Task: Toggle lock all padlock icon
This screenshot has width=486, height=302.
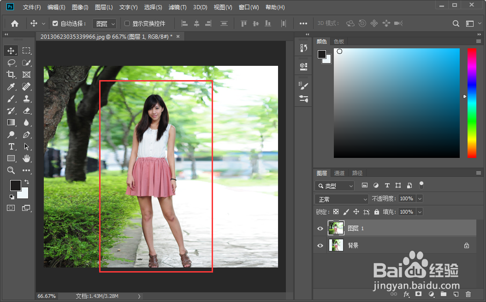Action: coord(377,212)
